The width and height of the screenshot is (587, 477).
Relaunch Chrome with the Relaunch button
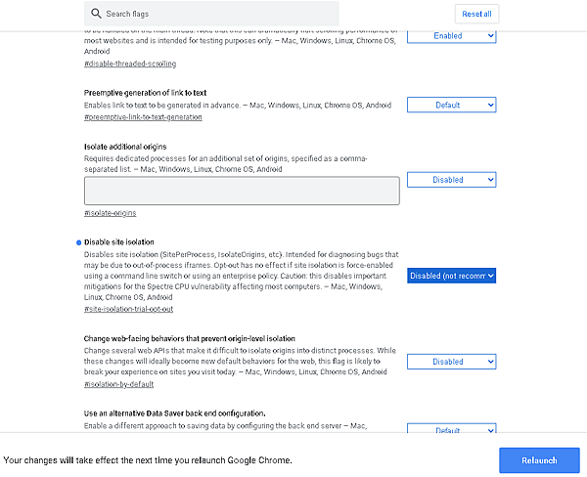tap(539, 460)
